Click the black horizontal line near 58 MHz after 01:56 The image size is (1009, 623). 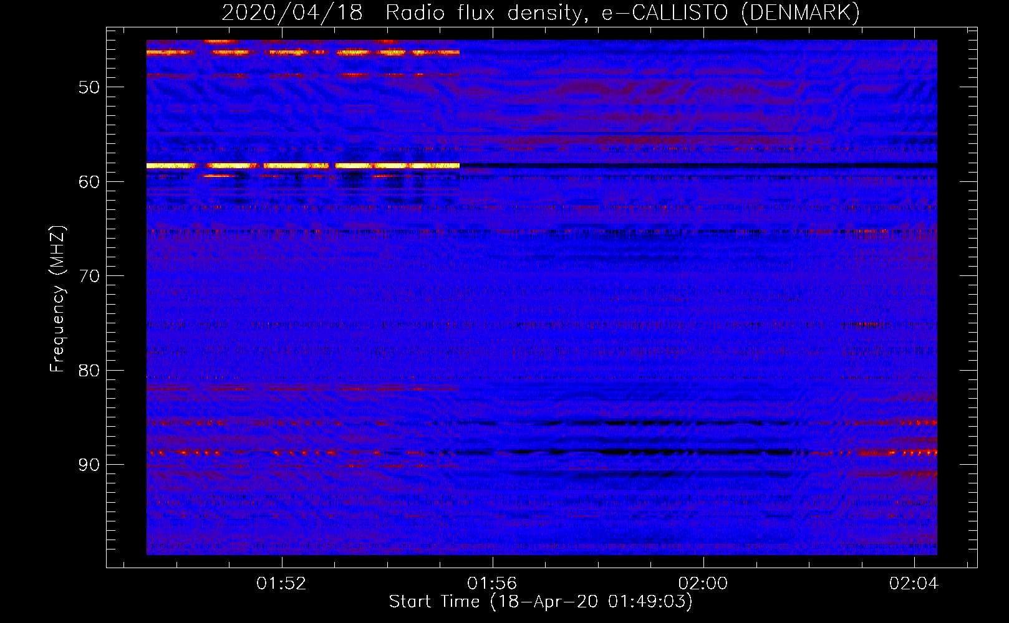click(698, 166)
